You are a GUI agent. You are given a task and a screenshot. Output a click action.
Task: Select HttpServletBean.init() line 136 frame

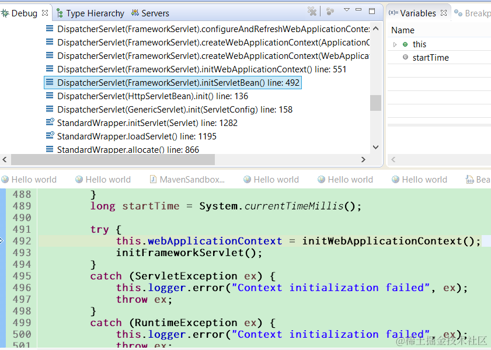click(x=147, y=96)
